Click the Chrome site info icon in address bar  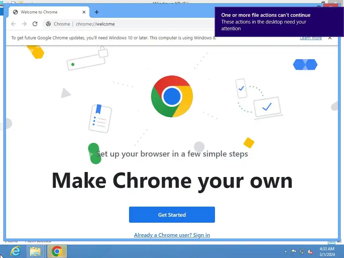(x=48, y=24)
